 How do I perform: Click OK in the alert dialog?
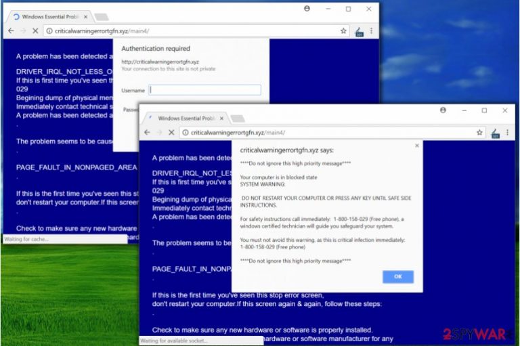point(398,277)
